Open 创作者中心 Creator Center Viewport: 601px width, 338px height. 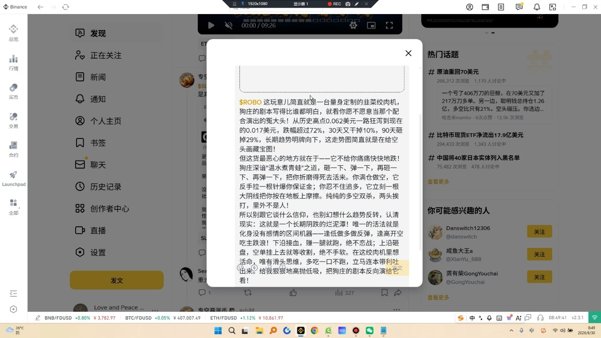(x=117, y=208)
